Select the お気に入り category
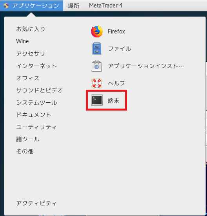This screenshot has height=216, width=207. 31,29
